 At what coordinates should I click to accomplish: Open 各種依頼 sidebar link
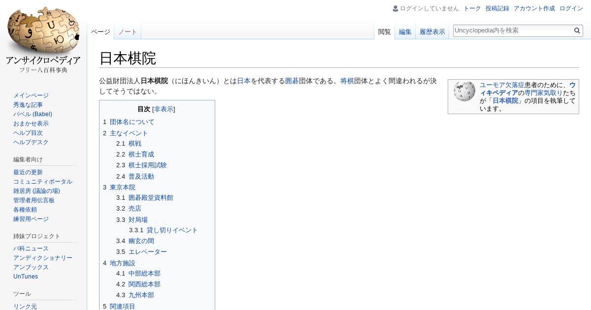point(25,210)
